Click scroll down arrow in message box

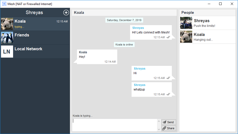point(159,129)
